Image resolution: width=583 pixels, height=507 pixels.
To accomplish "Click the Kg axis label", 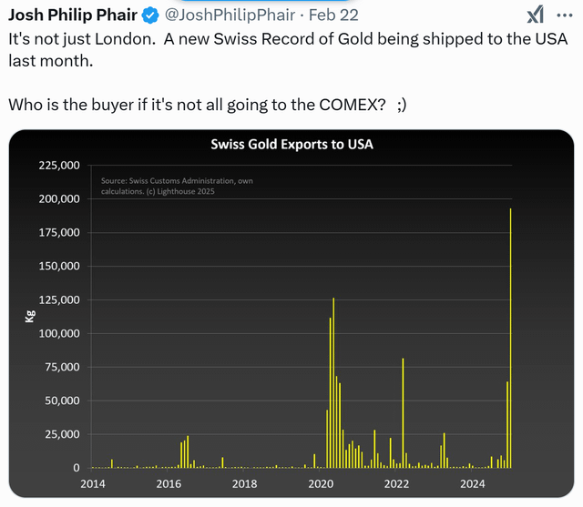I will point(30,316).
